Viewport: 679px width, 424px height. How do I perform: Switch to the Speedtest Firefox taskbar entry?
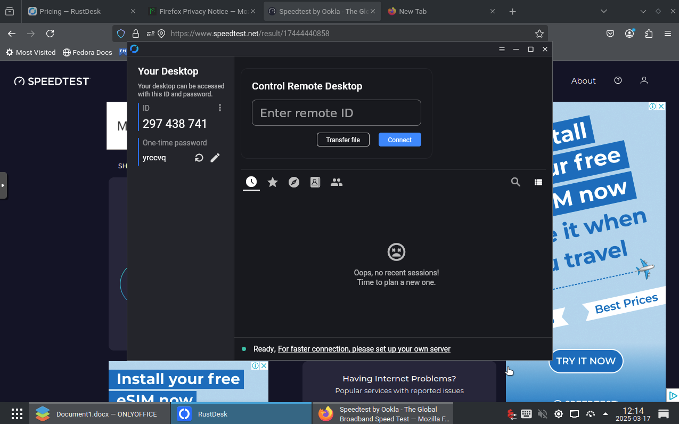point(382,414)
